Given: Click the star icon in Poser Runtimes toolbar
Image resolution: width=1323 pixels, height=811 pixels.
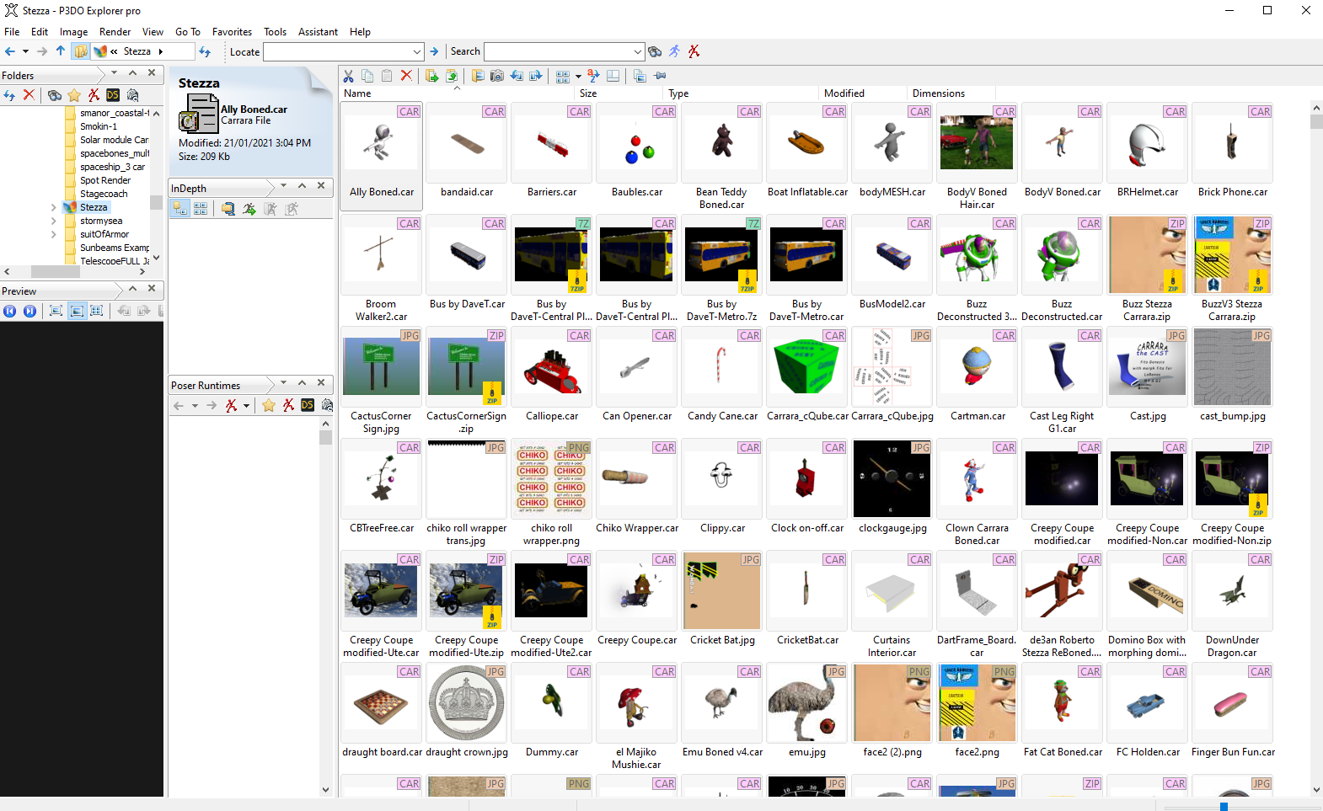Looking at the screenshot, I should coord(269,405).
